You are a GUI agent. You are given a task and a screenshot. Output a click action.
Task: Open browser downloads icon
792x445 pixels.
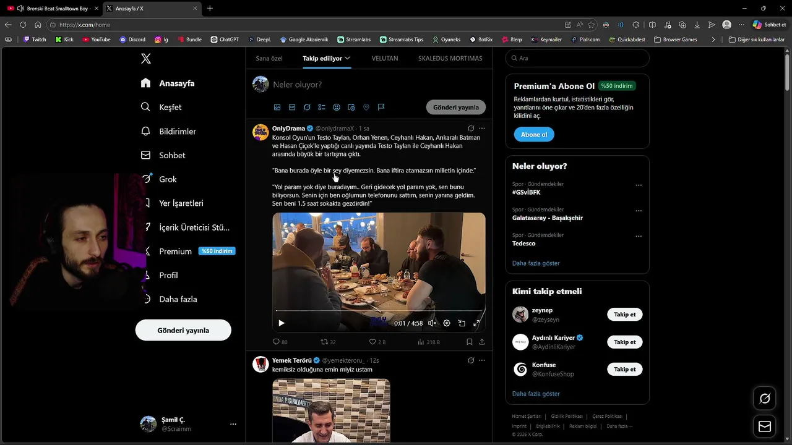coord(697,25)
